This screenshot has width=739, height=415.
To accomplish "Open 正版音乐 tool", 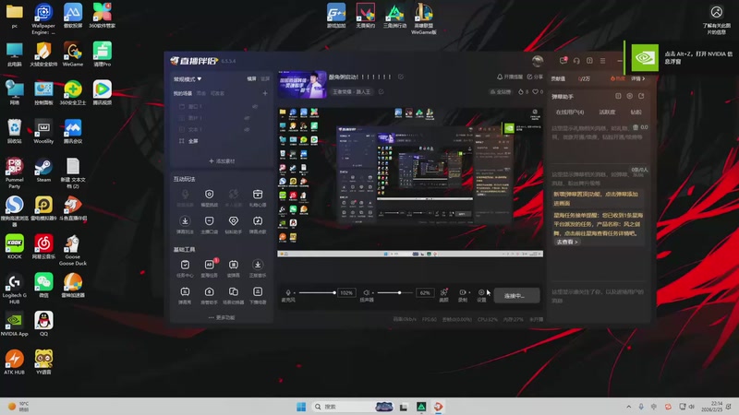I will 258,268.
